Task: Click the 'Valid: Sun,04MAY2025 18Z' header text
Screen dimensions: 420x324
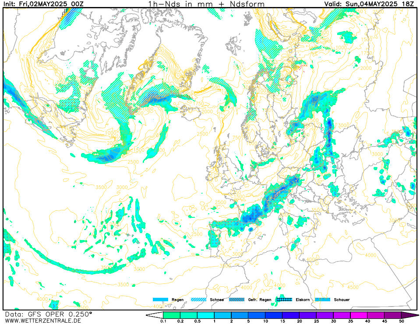Action: pyautogui.click(x=369, y=4)
